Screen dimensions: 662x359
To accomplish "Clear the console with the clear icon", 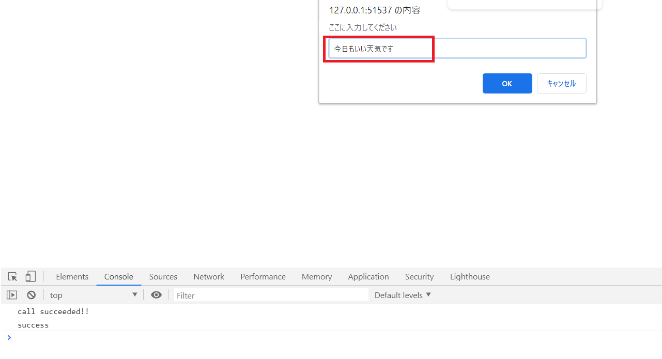I will point(32,295).
